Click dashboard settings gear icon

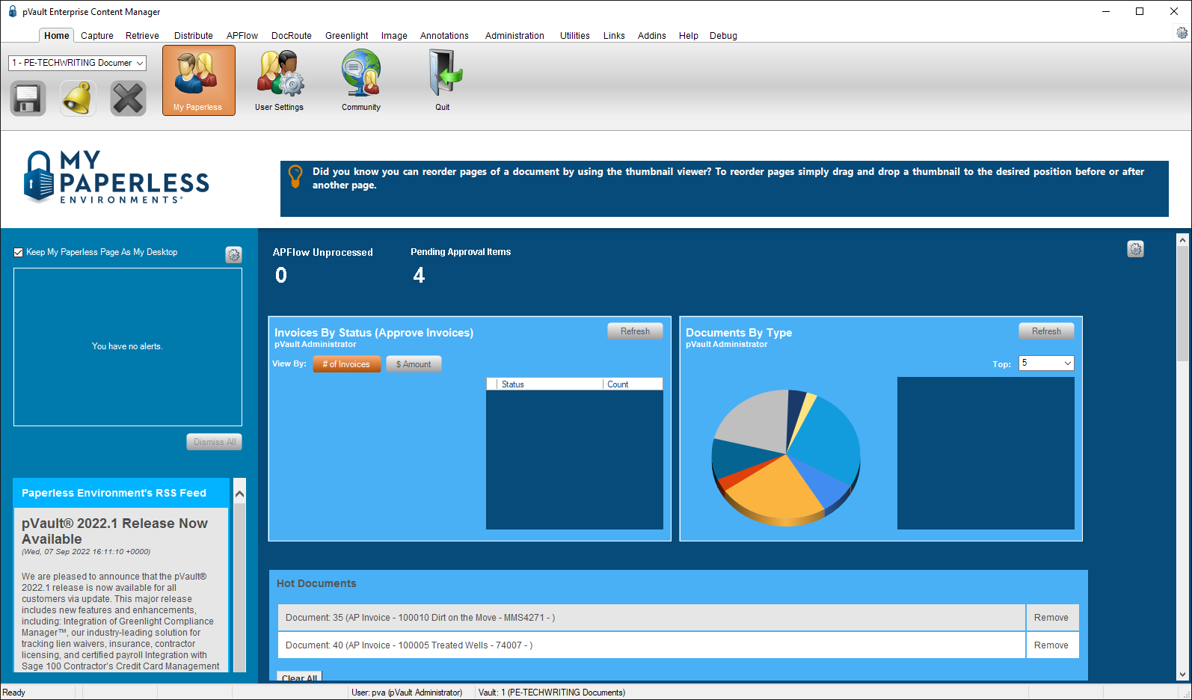[1136, 249]
